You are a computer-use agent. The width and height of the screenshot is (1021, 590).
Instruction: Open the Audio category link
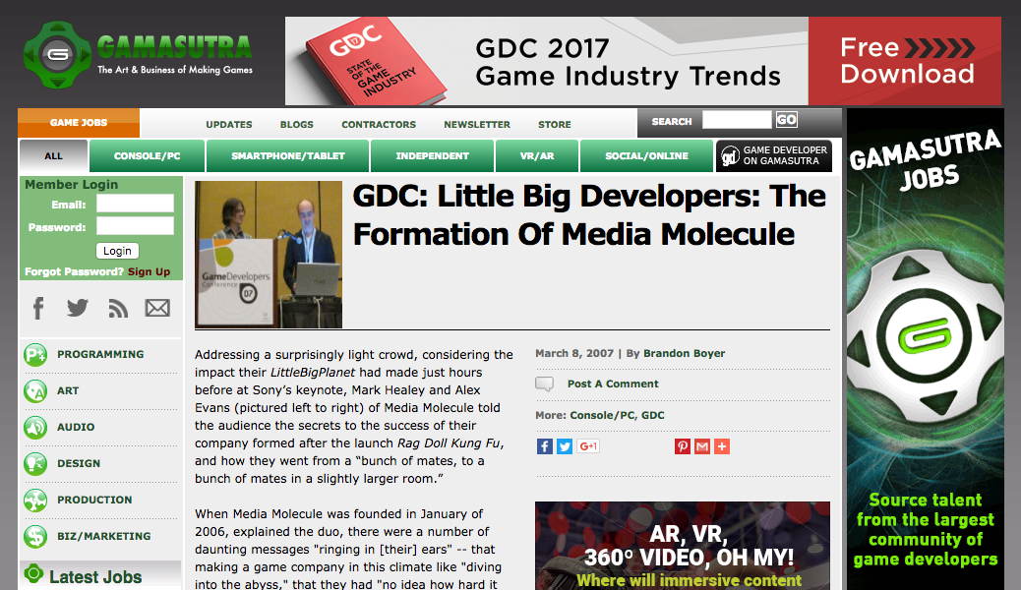click(x=76, y=427)
